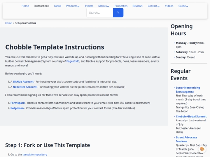The image size is (210, 157).
Task: Click the Monday - Friday hours entry
Action: click(191, 45)
